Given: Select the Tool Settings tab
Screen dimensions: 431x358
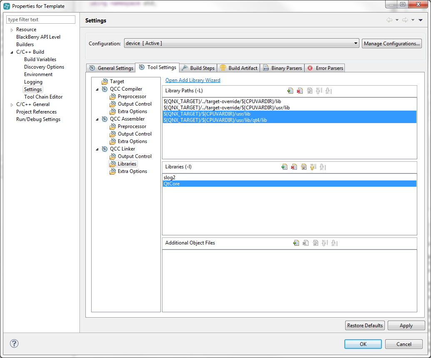Looking at the screenshot, I should (157, 67).
